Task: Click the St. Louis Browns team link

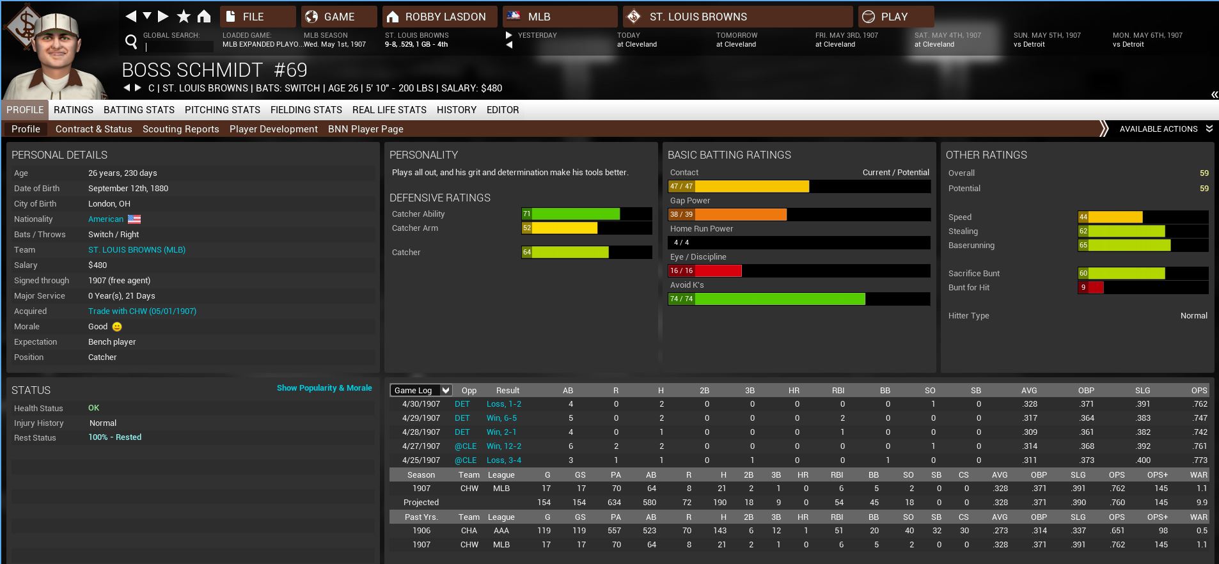Action: point(137,249)
